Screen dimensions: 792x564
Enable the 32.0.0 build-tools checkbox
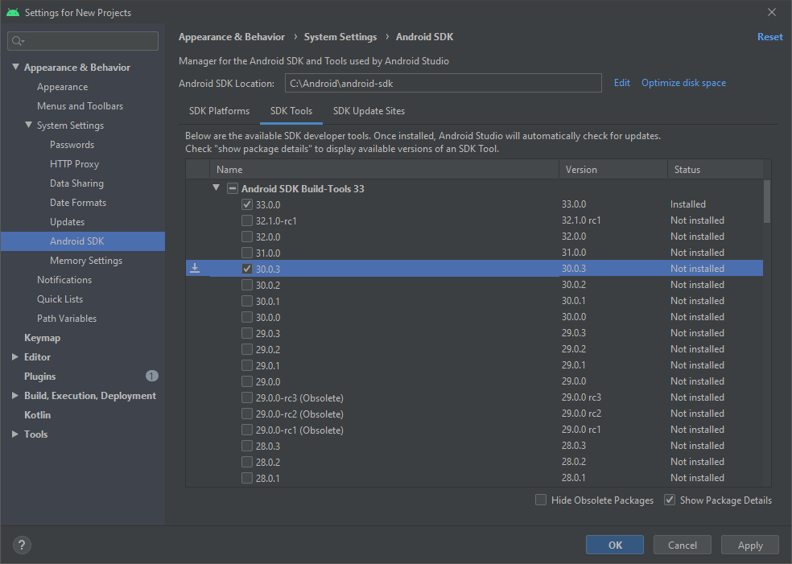click(x=247, y=237)
